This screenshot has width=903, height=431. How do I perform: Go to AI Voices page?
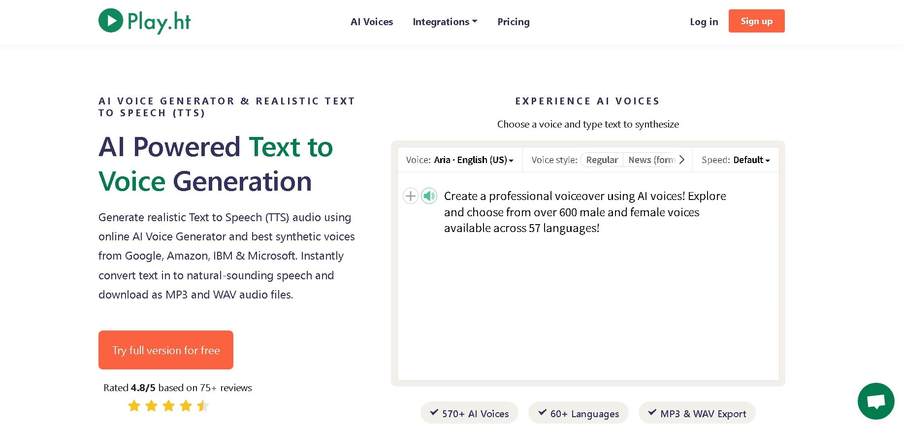click(372, 22)
